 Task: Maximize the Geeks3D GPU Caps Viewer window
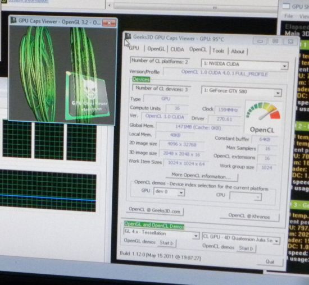click(275, 41)
